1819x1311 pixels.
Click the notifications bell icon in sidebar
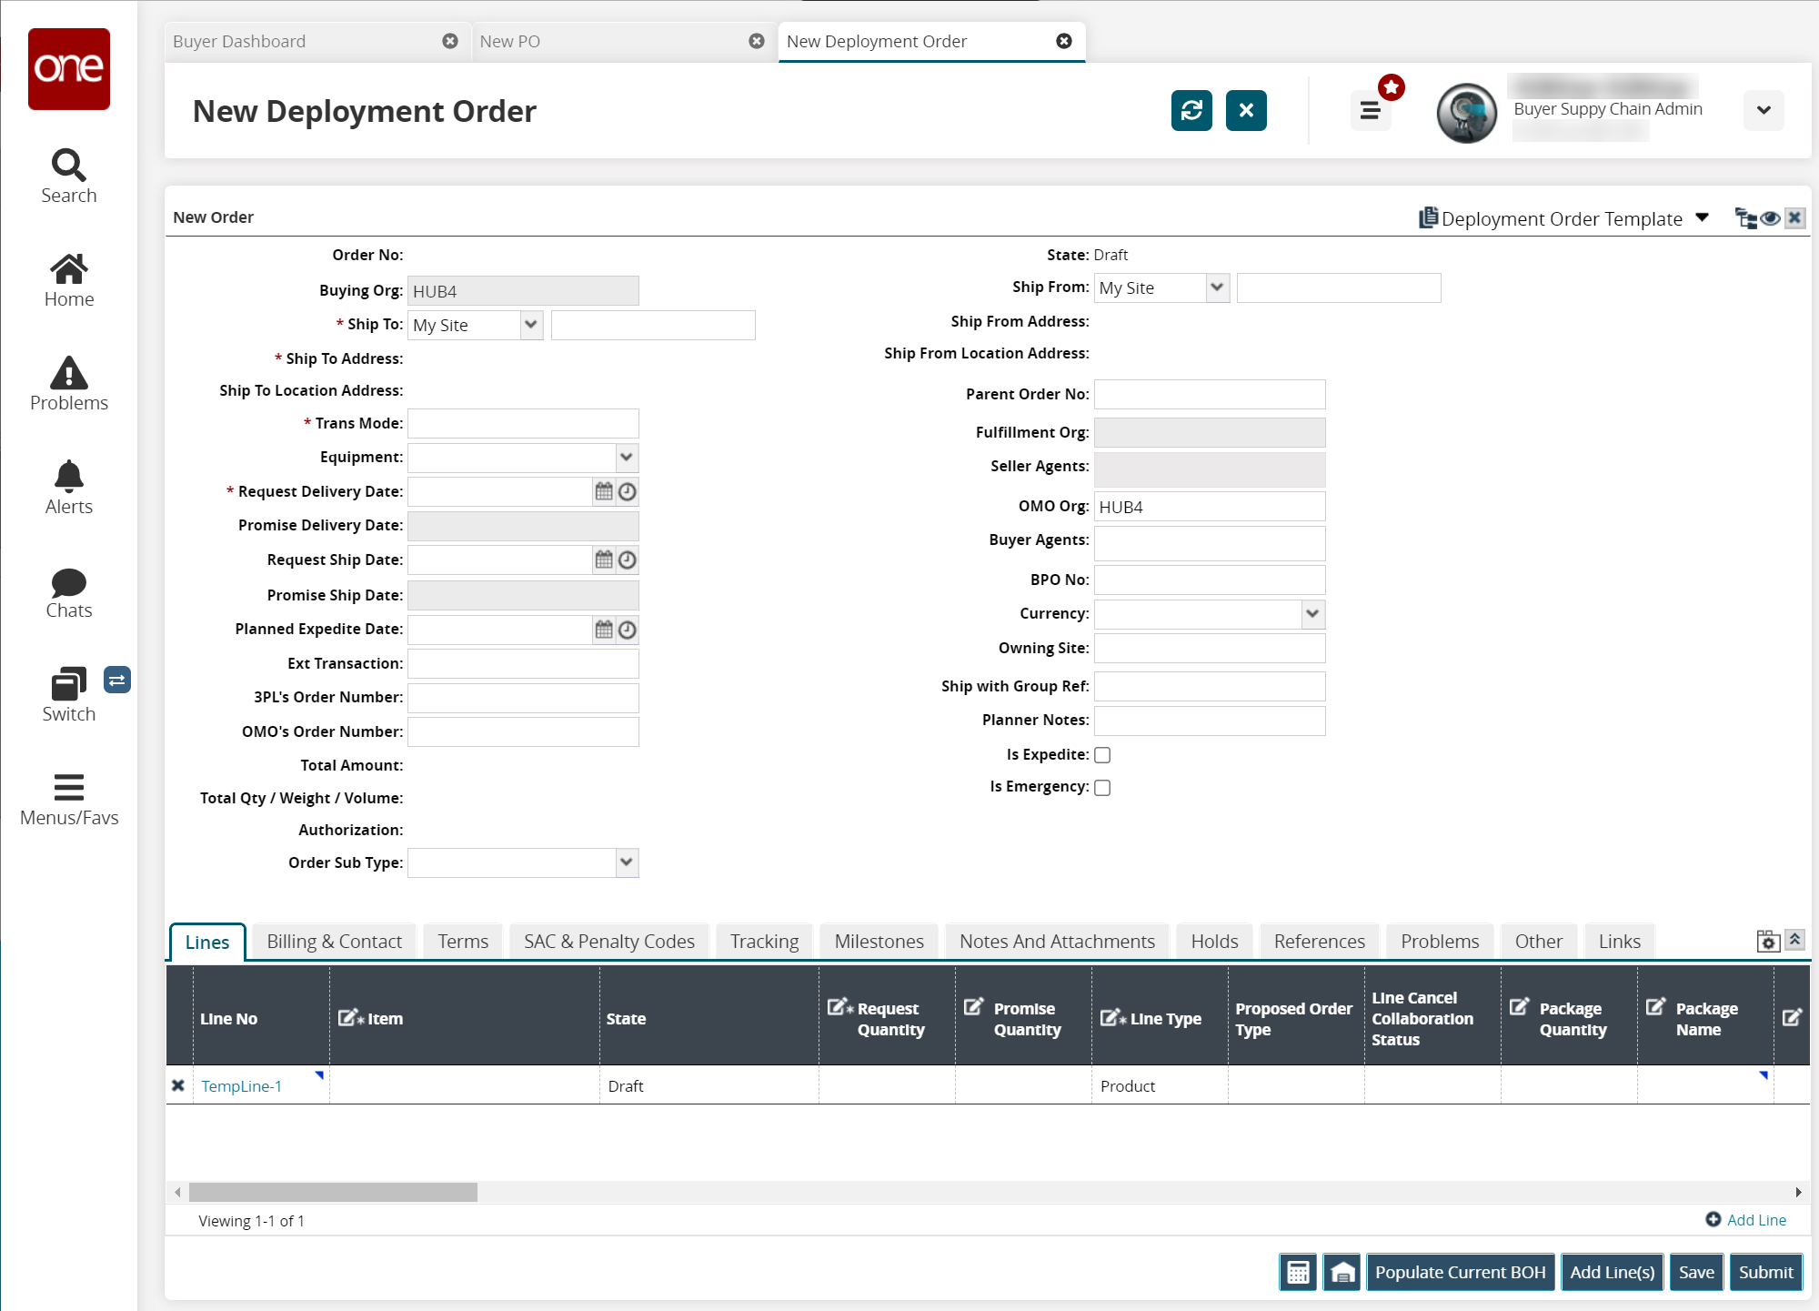point(69,476)
